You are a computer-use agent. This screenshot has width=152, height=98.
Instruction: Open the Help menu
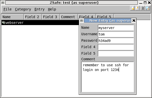point(52,9)
